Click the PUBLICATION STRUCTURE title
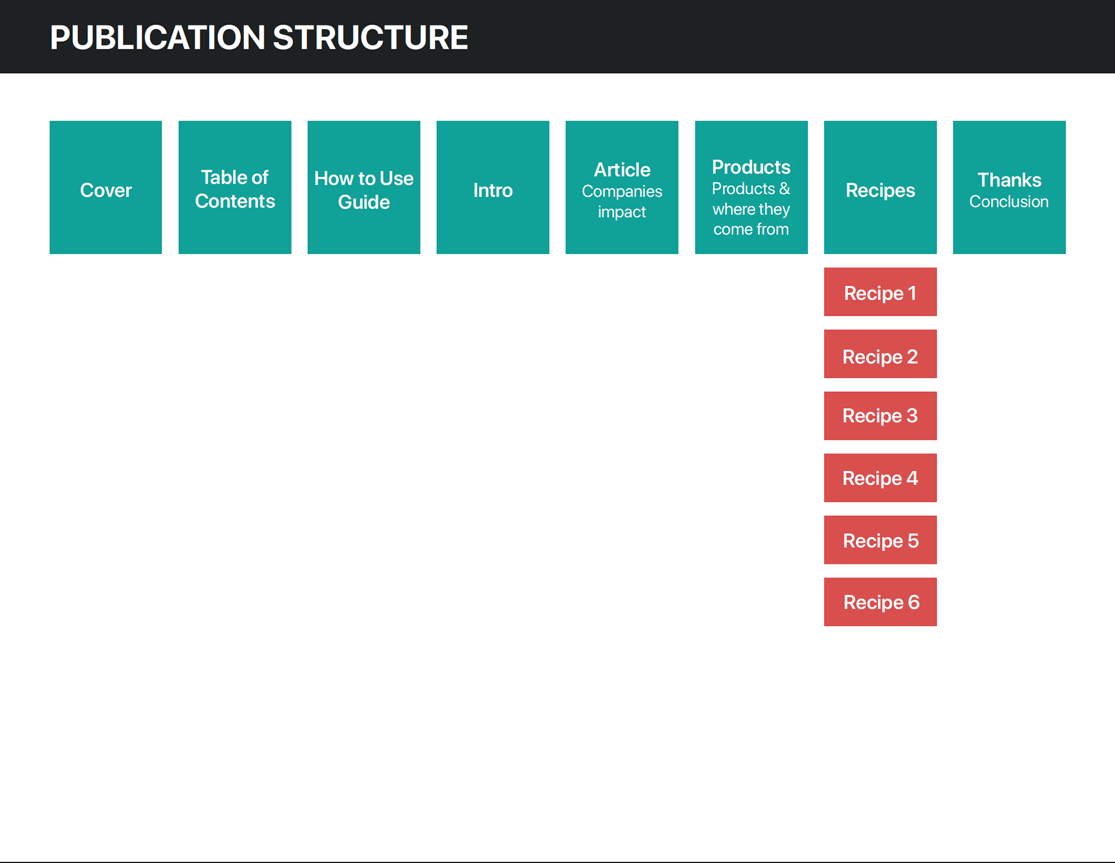 tap(259, 38)
